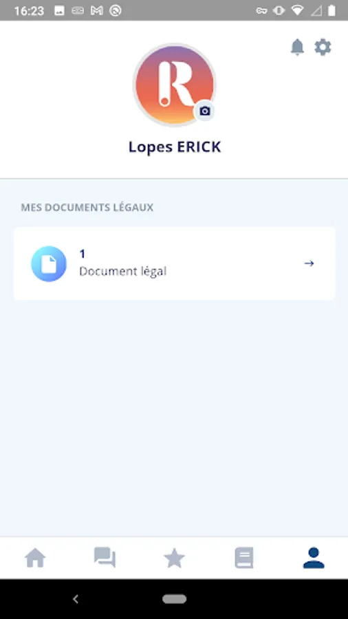Tap the blue document file icon

point(49,263)
